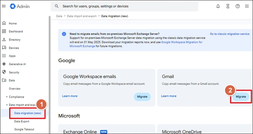This screenshot has height=134, width=253.
Task: Open Apps in sidebar
Action: coord(12,56)
